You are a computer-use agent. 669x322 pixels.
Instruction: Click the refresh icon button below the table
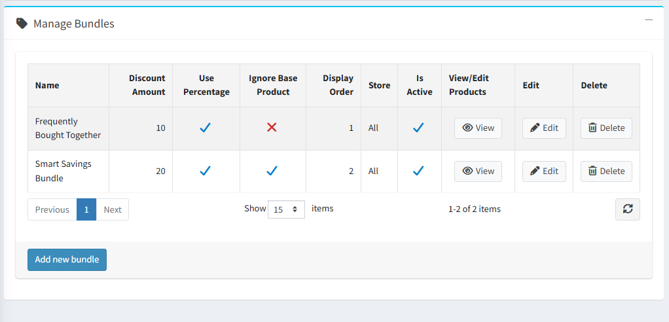point(627,209)
